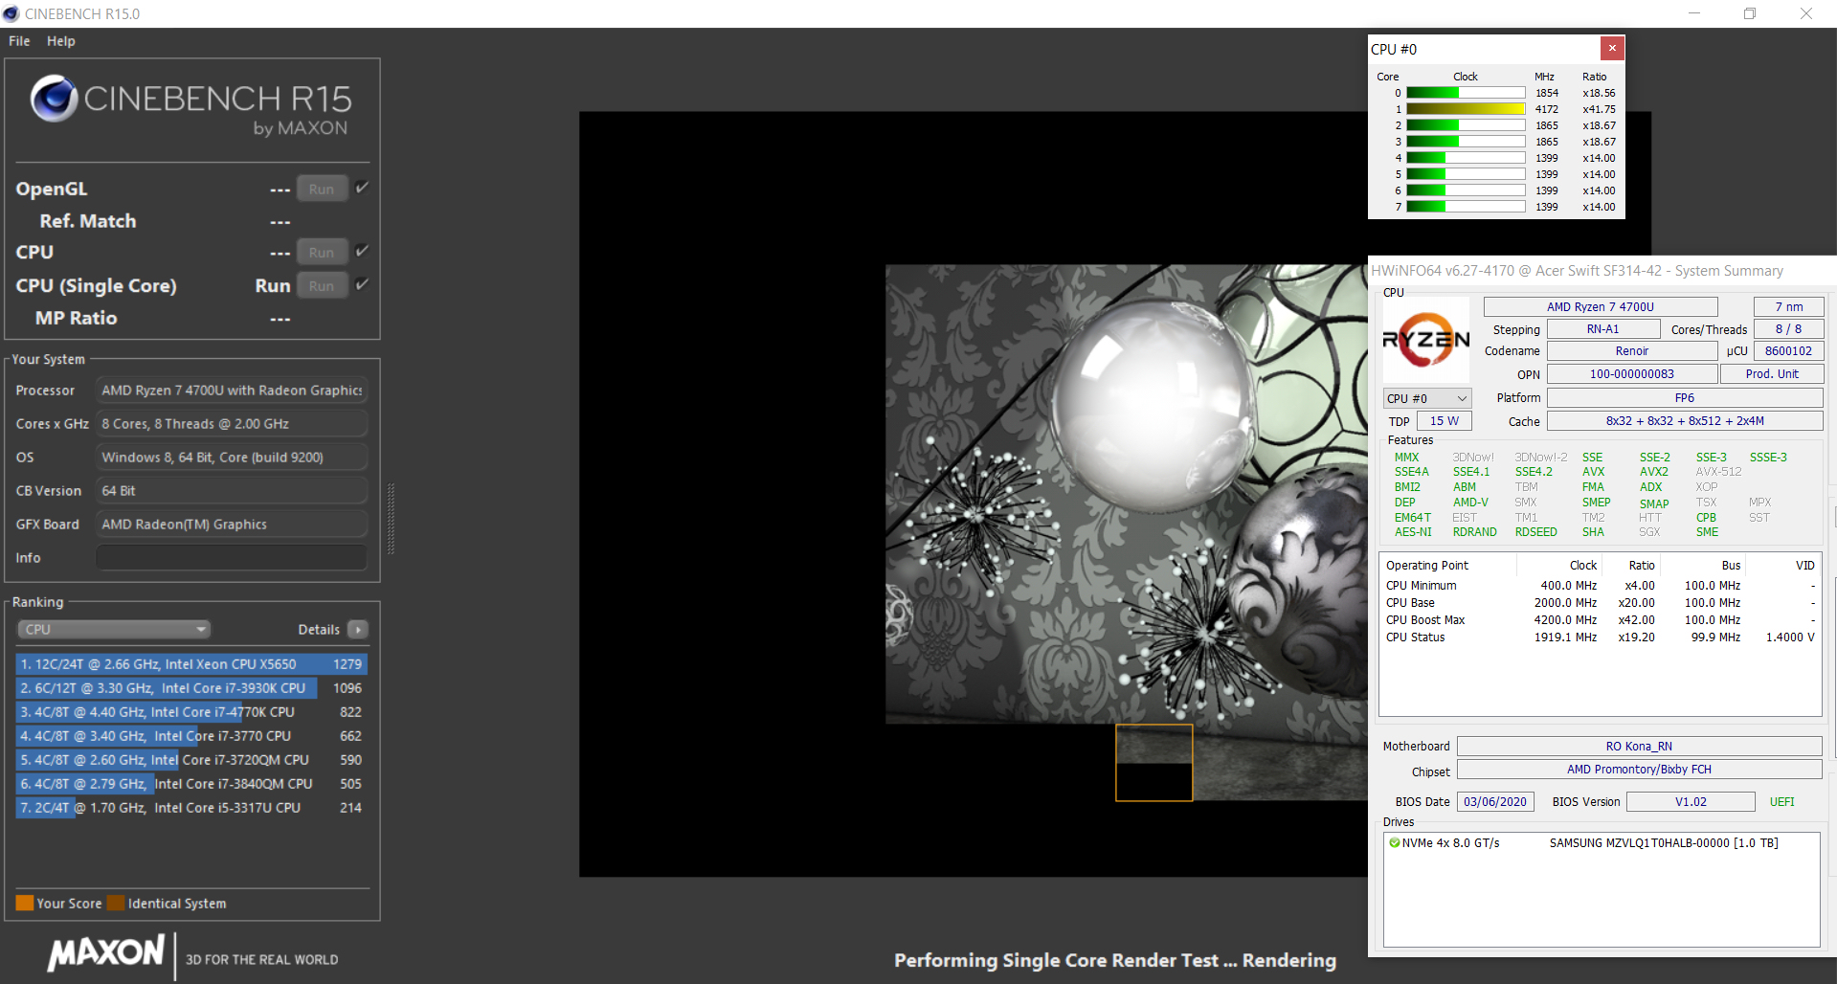Click the CPU Base row
The width and height of the screenshot is (1837, 984).
tap(1600, 603)
